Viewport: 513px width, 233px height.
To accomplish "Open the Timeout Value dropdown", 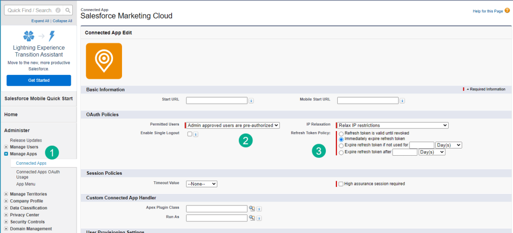I will 202,184.
